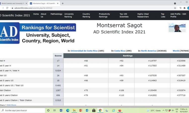Bookmark this page with the star icon
Image resolution: width=189 pixels, height=113 pixels.
(x=175, y=8)
